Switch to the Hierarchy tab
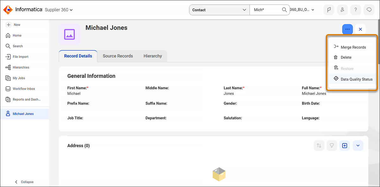 pos(153,56)
